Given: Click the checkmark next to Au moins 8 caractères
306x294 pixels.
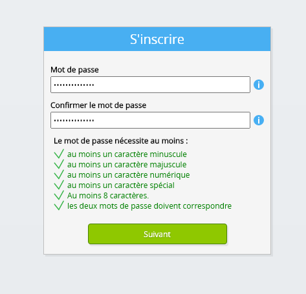Looking at the screenshot, I should (59, 195).
